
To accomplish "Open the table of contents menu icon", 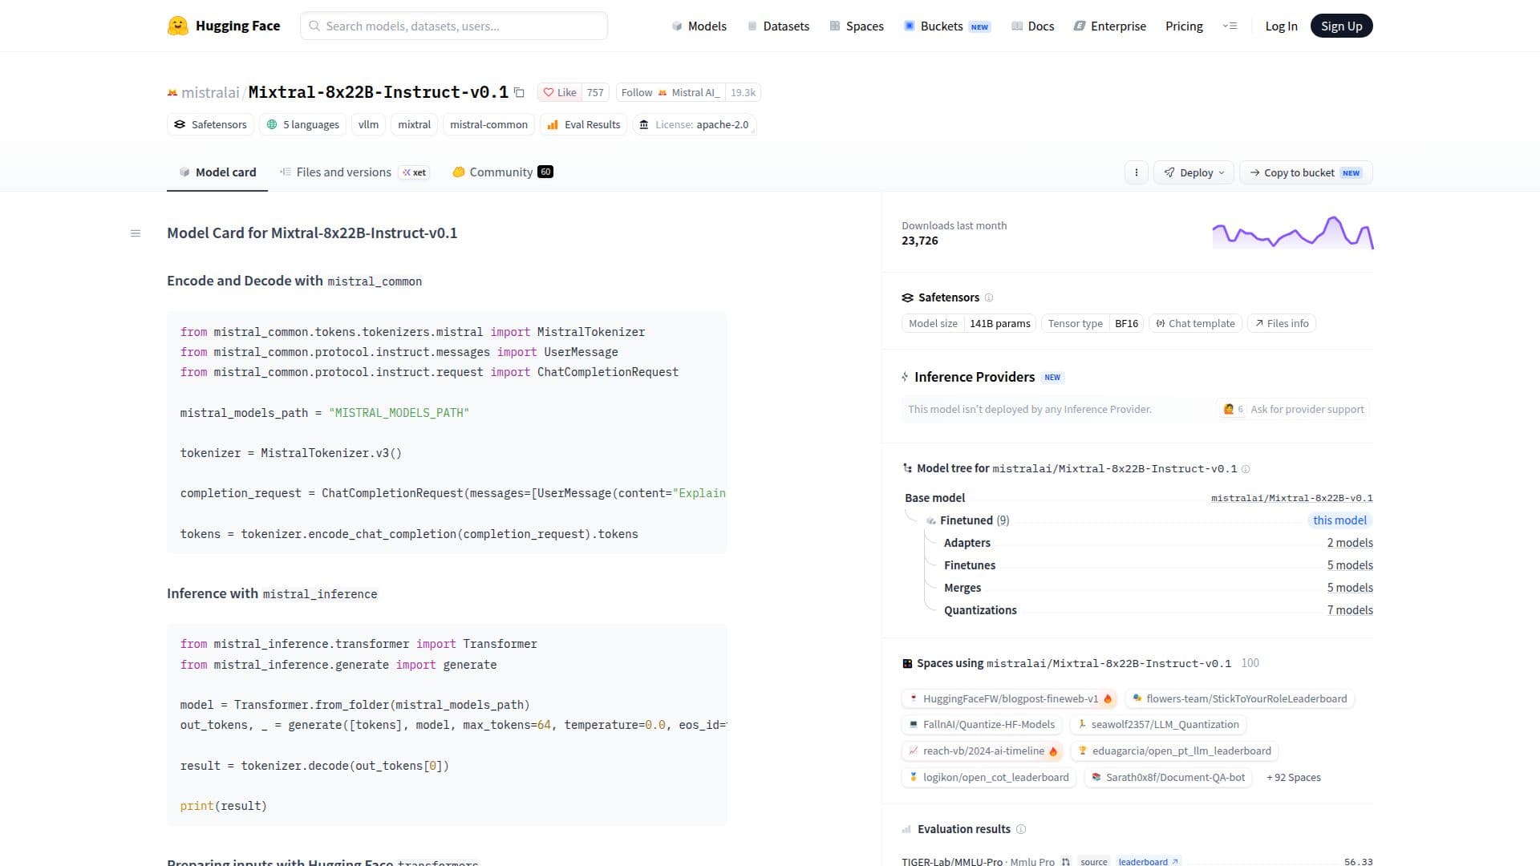I will pyautogui.click(x=136, y=233).
